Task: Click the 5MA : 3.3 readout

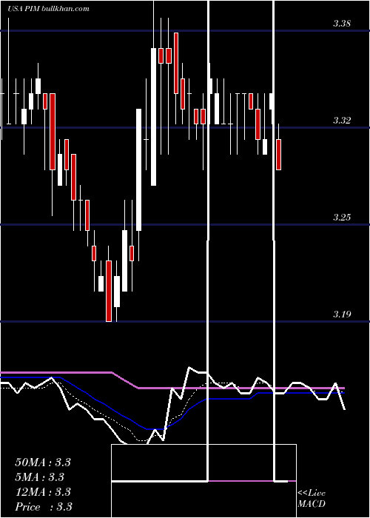Action: coord(40,477)
